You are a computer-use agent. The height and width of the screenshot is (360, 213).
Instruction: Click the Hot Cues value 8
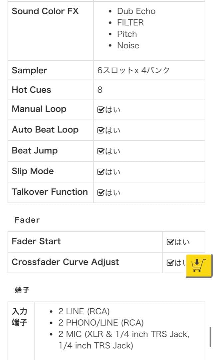(x=100, y=90)
